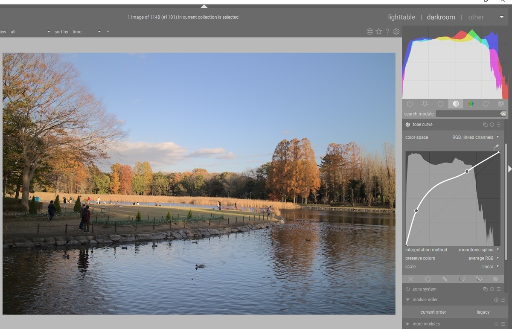
Task: Show favorite modules group (star icon)
Action: click(x=425, y=104)
